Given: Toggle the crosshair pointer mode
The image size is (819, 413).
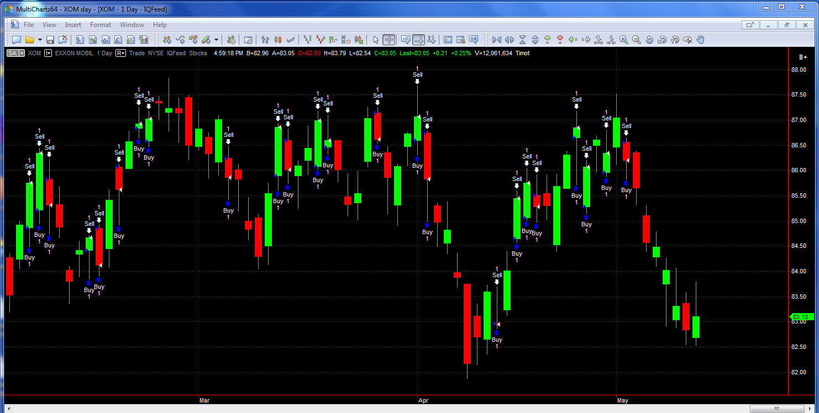Looking at the screenshot, I should tap(389, 39).
